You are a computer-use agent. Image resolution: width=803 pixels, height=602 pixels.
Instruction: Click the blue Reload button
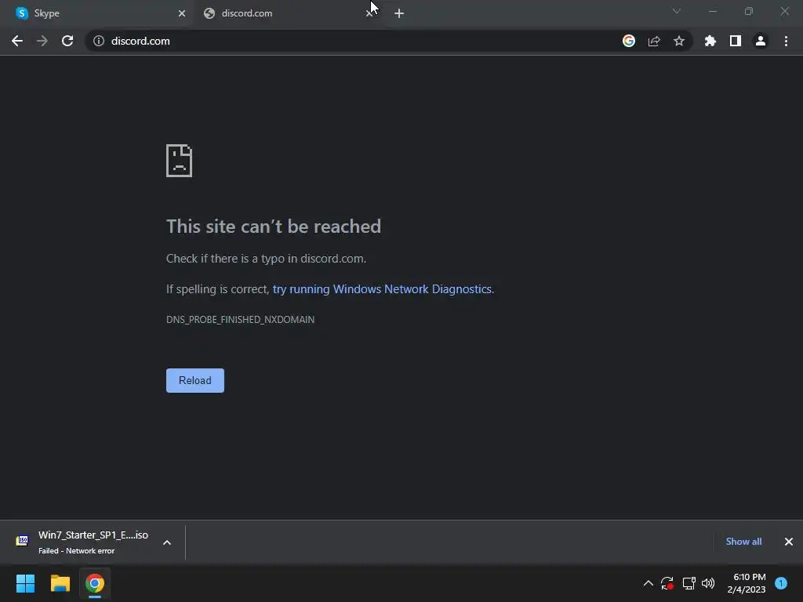pyautogui.click(x=195, y=380)
